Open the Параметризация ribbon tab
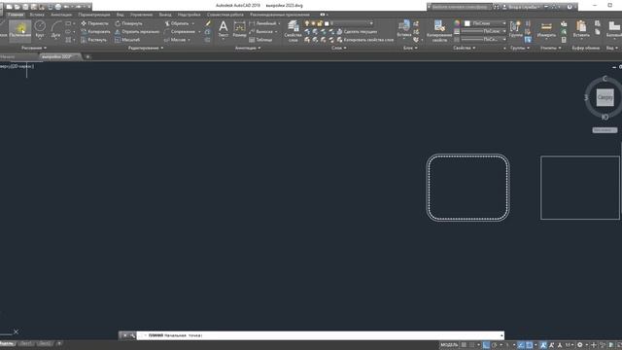622x350 pixels. point(94,15)
